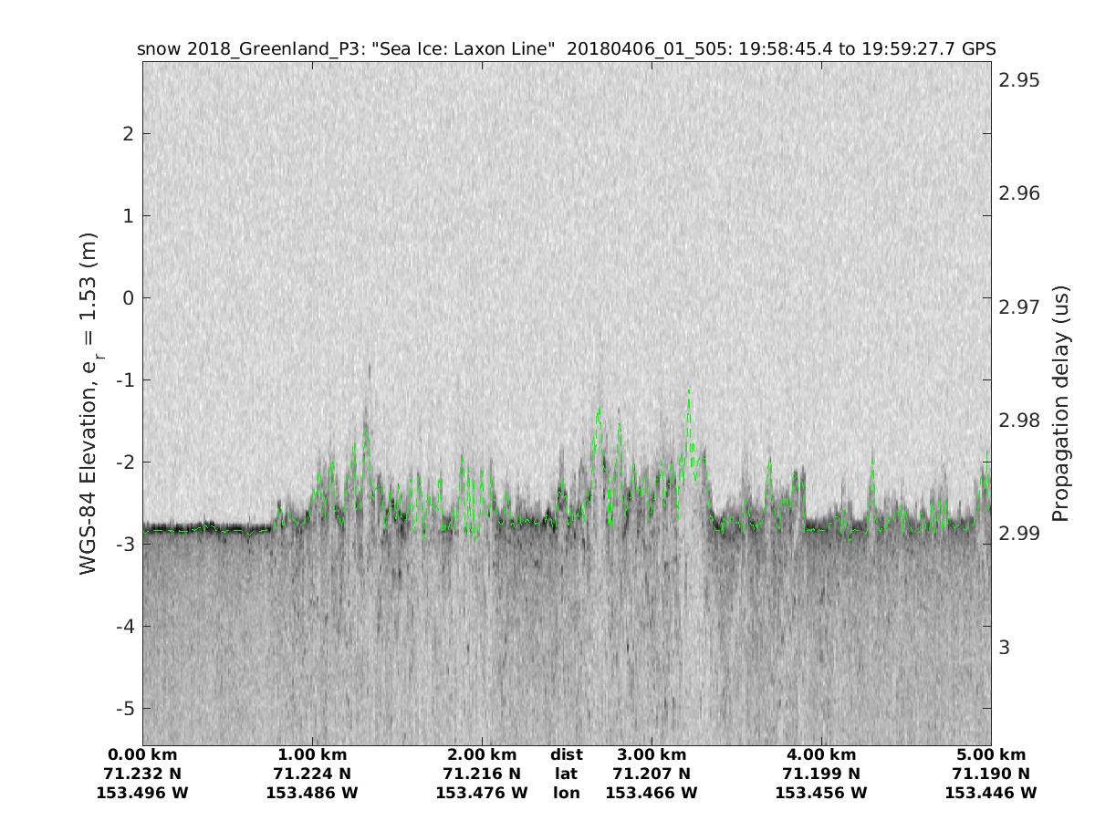This screenshot has height=821, width=1095.
Task: Click the 2.95 propagation delay tick
Action: click(x=1018, y=80)
